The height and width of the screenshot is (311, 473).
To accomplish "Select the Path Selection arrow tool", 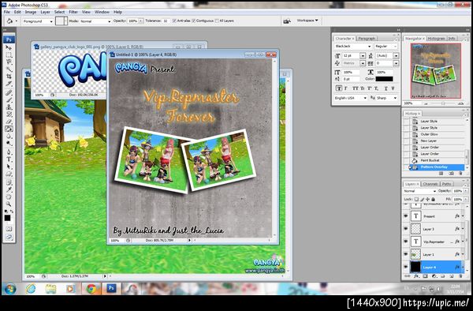I will 9,167.
